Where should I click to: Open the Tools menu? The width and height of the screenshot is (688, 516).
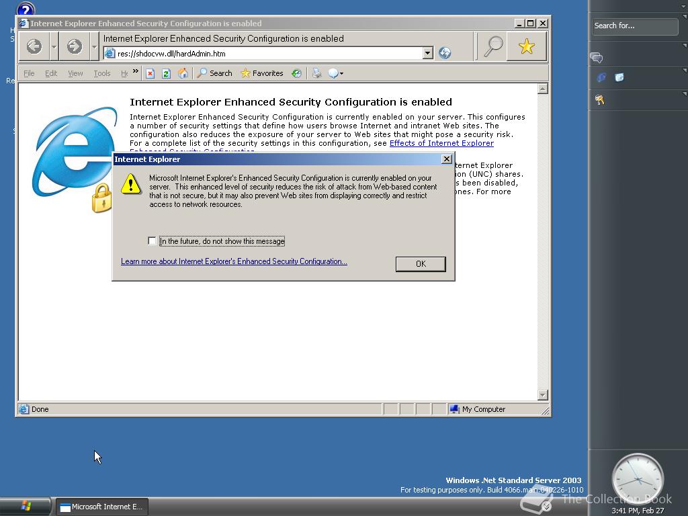tap(102, 73)
